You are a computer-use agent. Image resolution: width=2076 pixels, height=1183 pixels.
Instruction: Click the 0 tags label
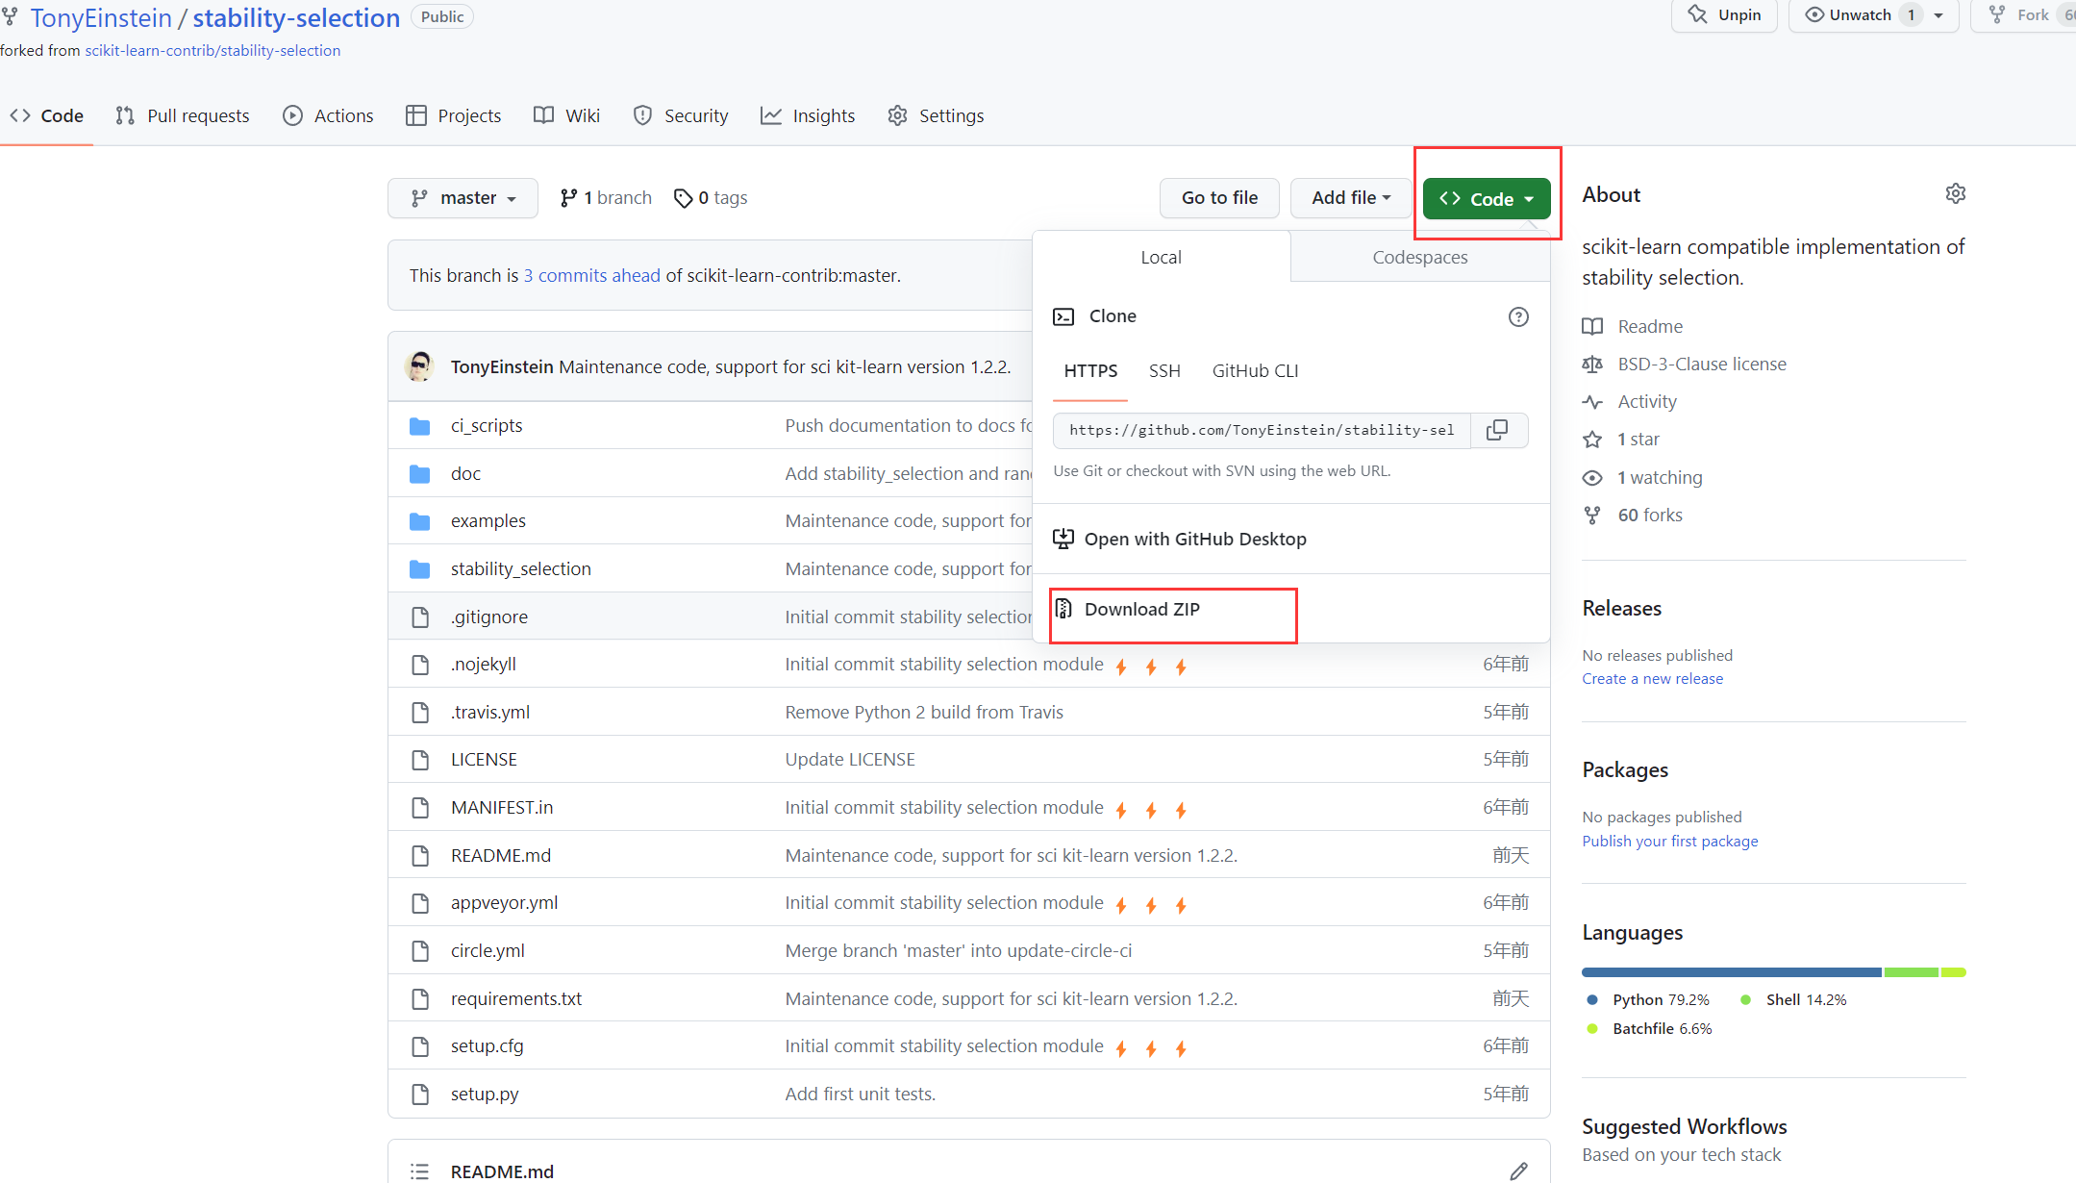click(x=711, y=198)
